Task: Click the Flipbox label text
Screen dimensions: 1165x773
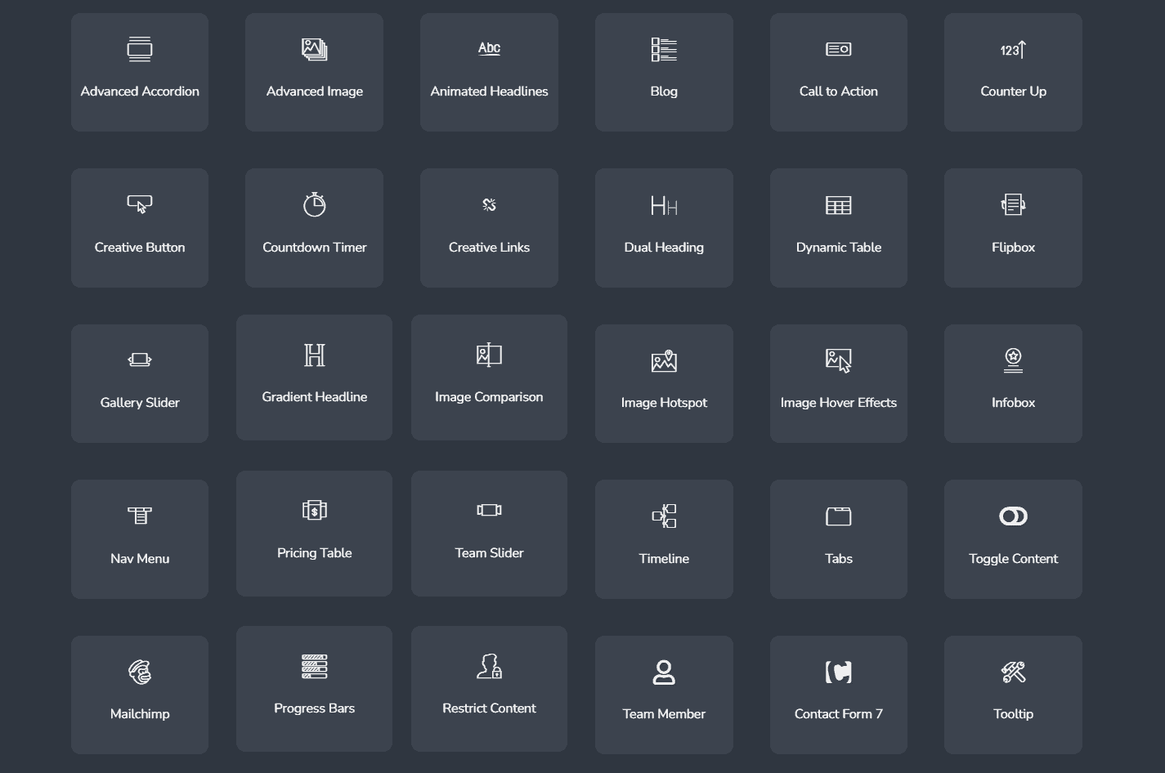Action: (x=1013, y=248)
